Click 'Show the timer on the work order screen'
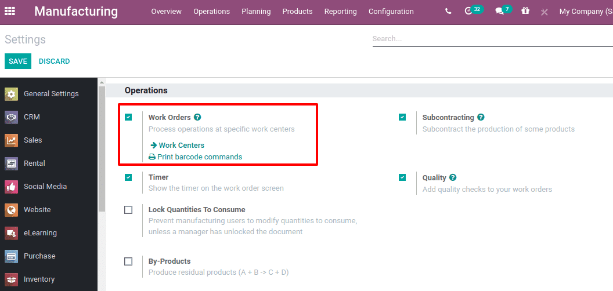The height and width of the screenshot is (291, 613). click(x=216, y=188)
